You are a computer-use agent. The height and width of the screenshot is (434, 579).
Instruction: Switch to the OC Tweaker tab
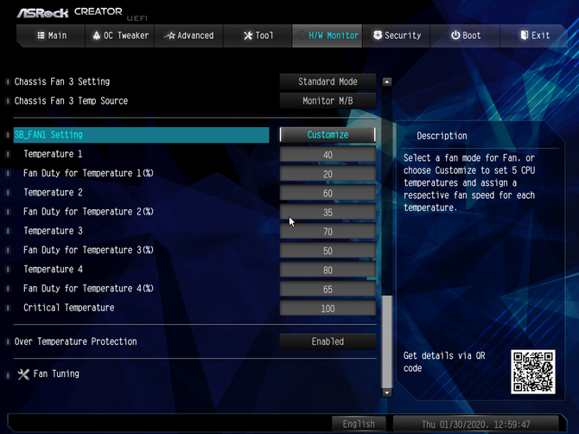120,35
